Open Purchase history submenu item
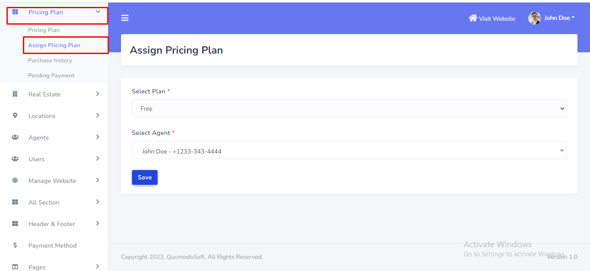 click(50, 61)
